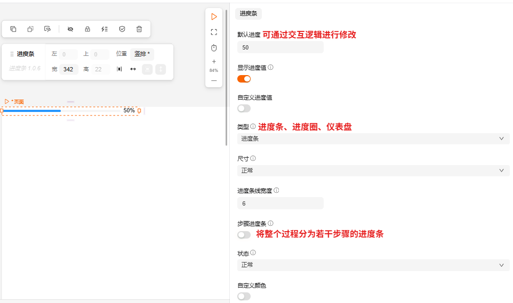This screenshot has width=513, height=303.
Task: Delete the component with trash icon
Action: 139,29
